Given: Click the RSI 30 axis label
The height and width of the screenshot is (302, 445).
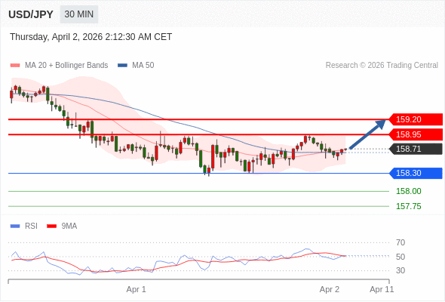Looking at the screenshot, I should pos(400,270).
